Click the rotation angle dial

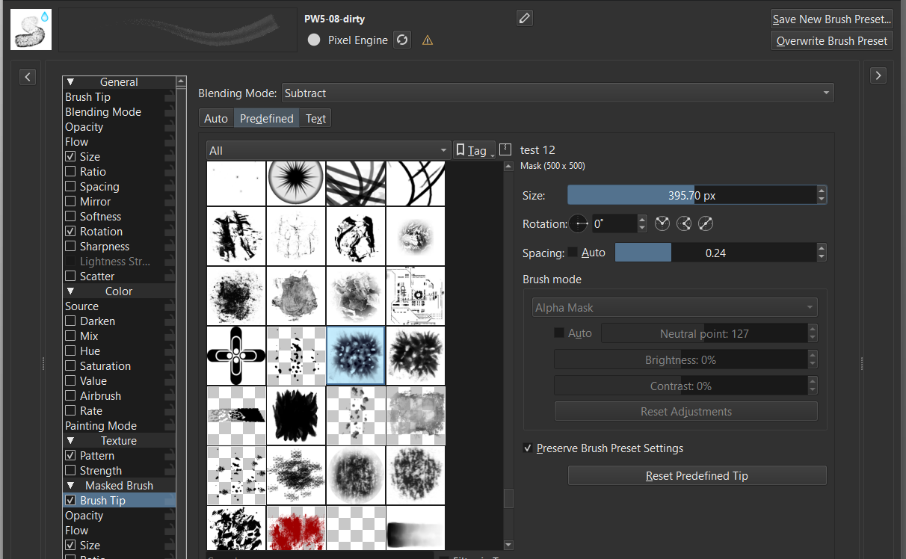(579, 223)
